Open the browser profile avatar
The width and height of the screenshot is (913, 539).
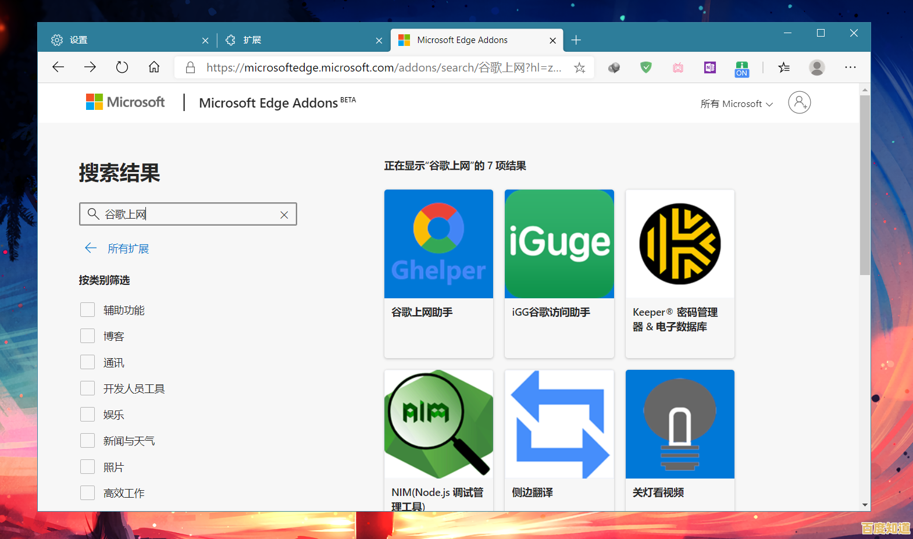pyautogui.click(x=816, y=67)
